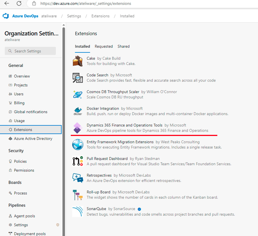Click the SonarQube extension icon
This screenshot has height=236, width=258.
pyautogui.click(x=78, y=211)
